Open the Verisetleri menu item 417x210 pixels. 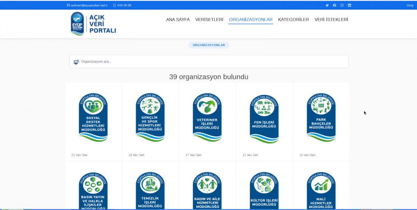click(x=209, y=19)
